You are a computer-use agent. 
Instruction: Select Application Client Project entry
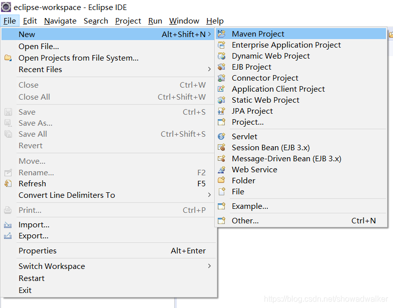(301, 89)
